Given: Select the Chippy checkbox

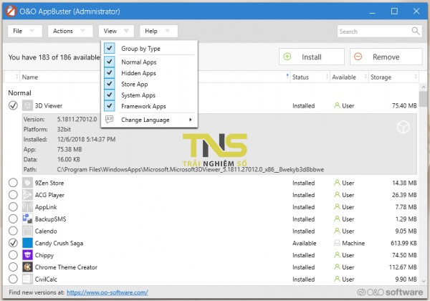Looking at the screenshot, I should (13, 255).
